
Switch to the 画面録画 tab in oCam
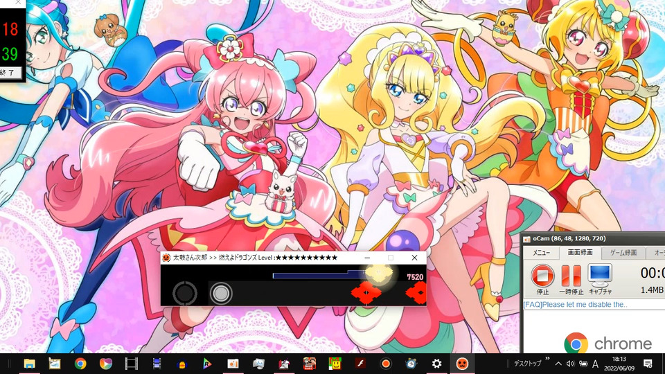580,252
